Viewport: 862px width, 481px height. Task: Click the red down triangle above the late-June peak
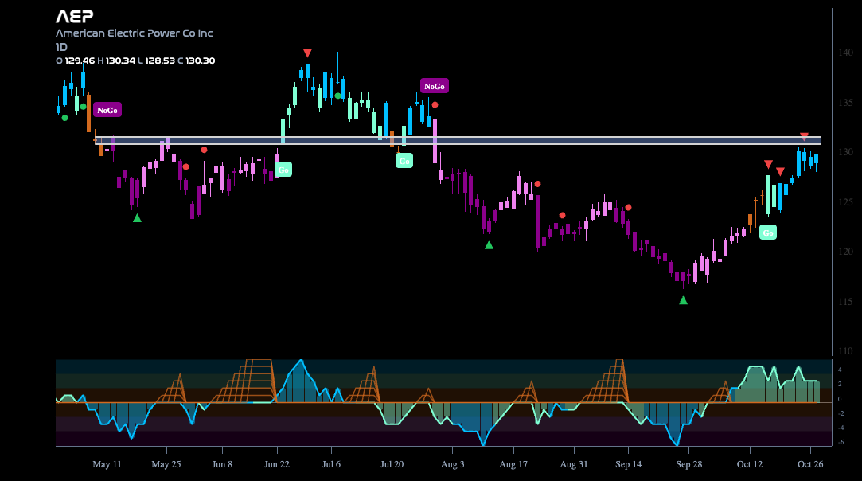pyautogui.click(x=307, y=53)
